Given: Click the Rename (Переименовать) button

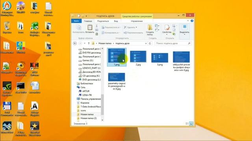Looking at the screenshot, I should 133,33.
